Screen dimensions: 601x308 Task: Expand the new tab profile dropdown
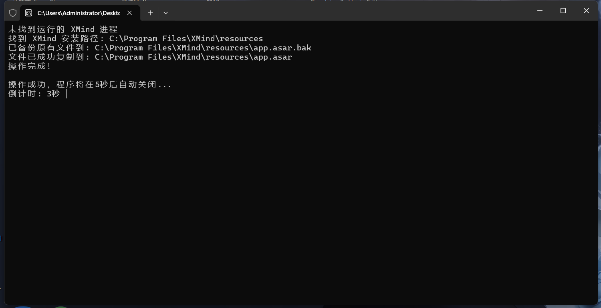pyautogui.click(x=165, y=13)
